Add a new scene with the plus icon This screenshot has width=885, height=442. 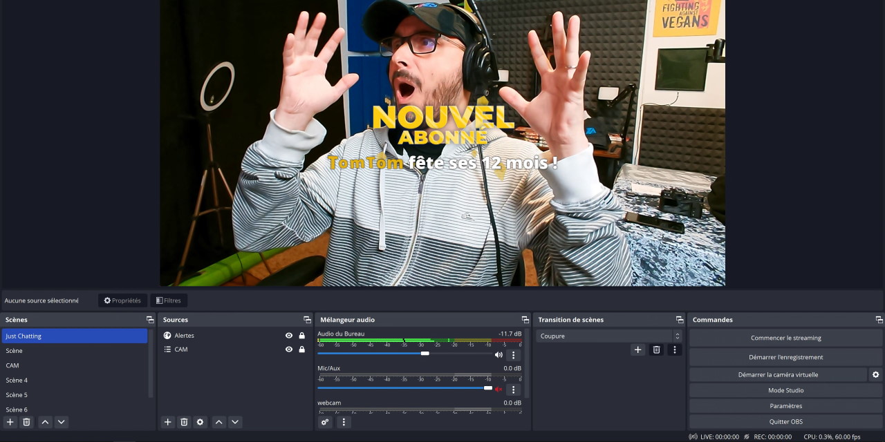10,422
